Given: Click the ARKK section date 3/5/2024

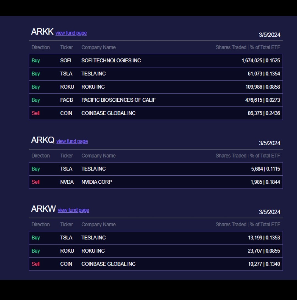Looking at the screenshot, I should 269,35.
